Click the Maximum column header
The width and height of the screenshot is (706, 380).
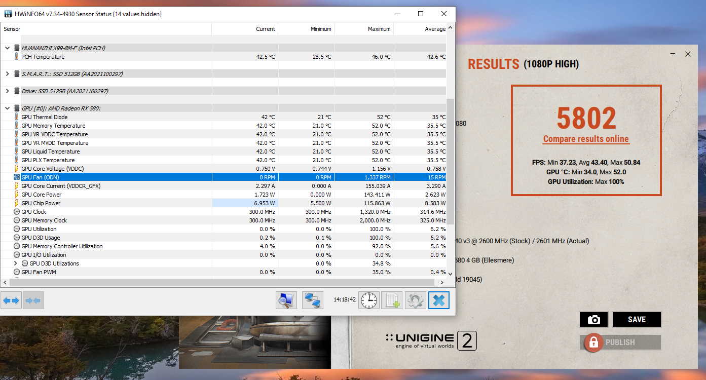coord(364,29)
